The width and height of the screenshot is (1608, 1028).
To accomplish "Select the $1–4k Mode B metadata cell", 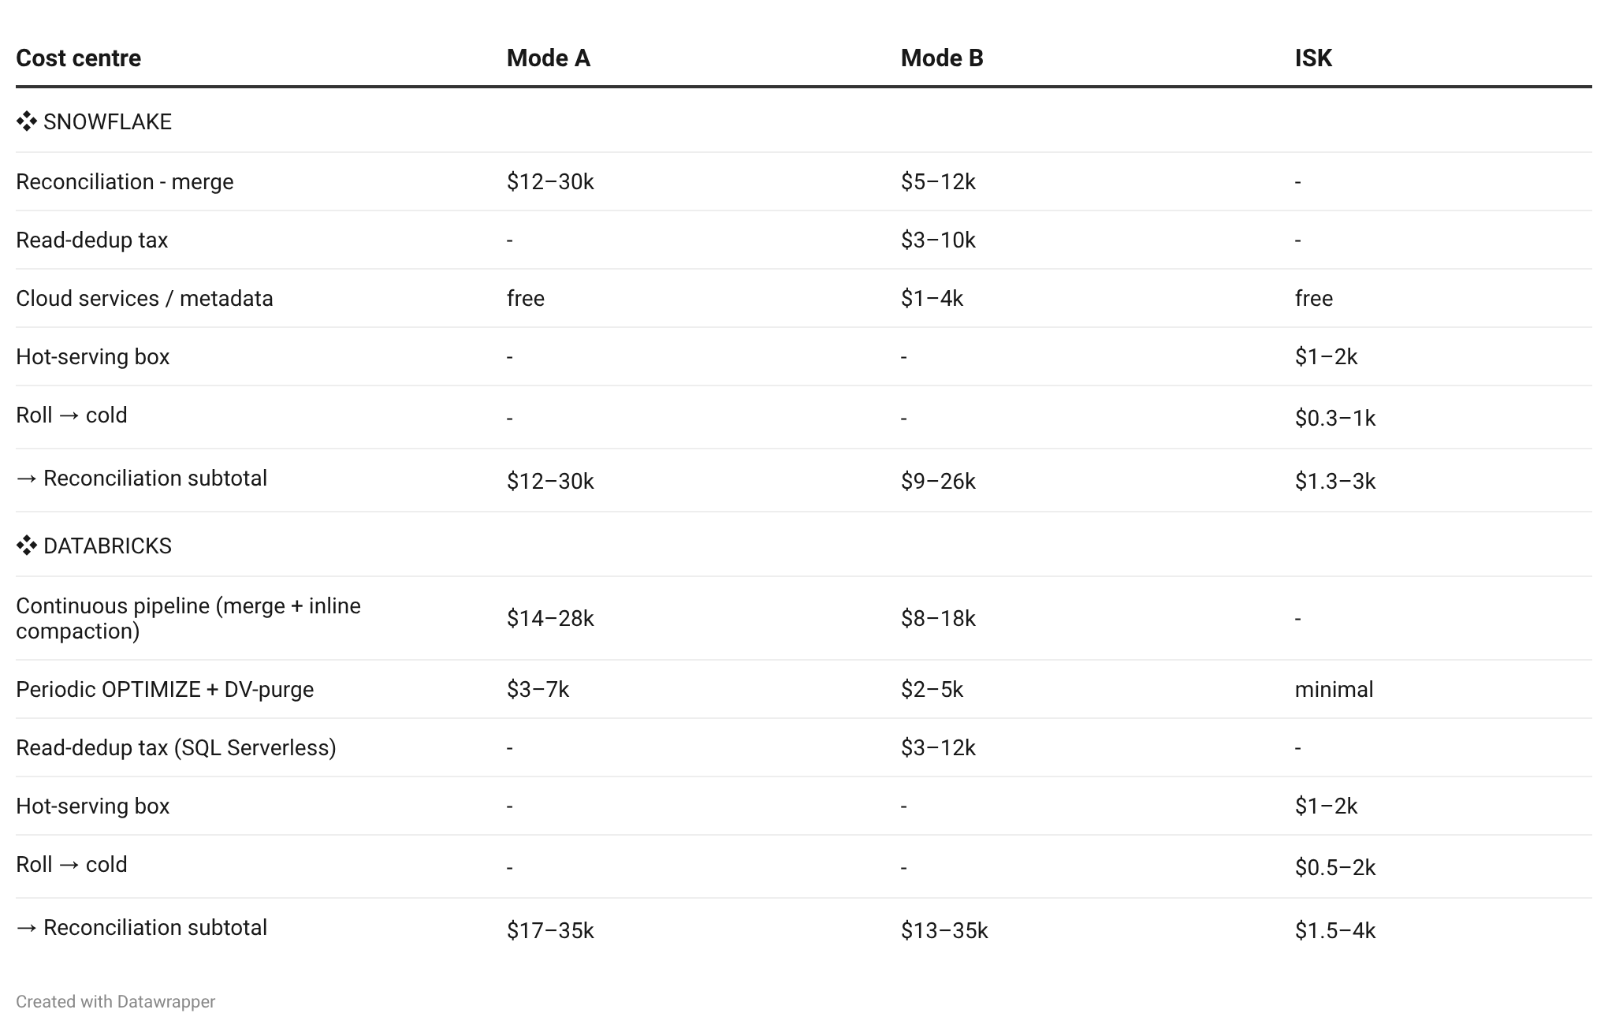I will pos(932,298).
